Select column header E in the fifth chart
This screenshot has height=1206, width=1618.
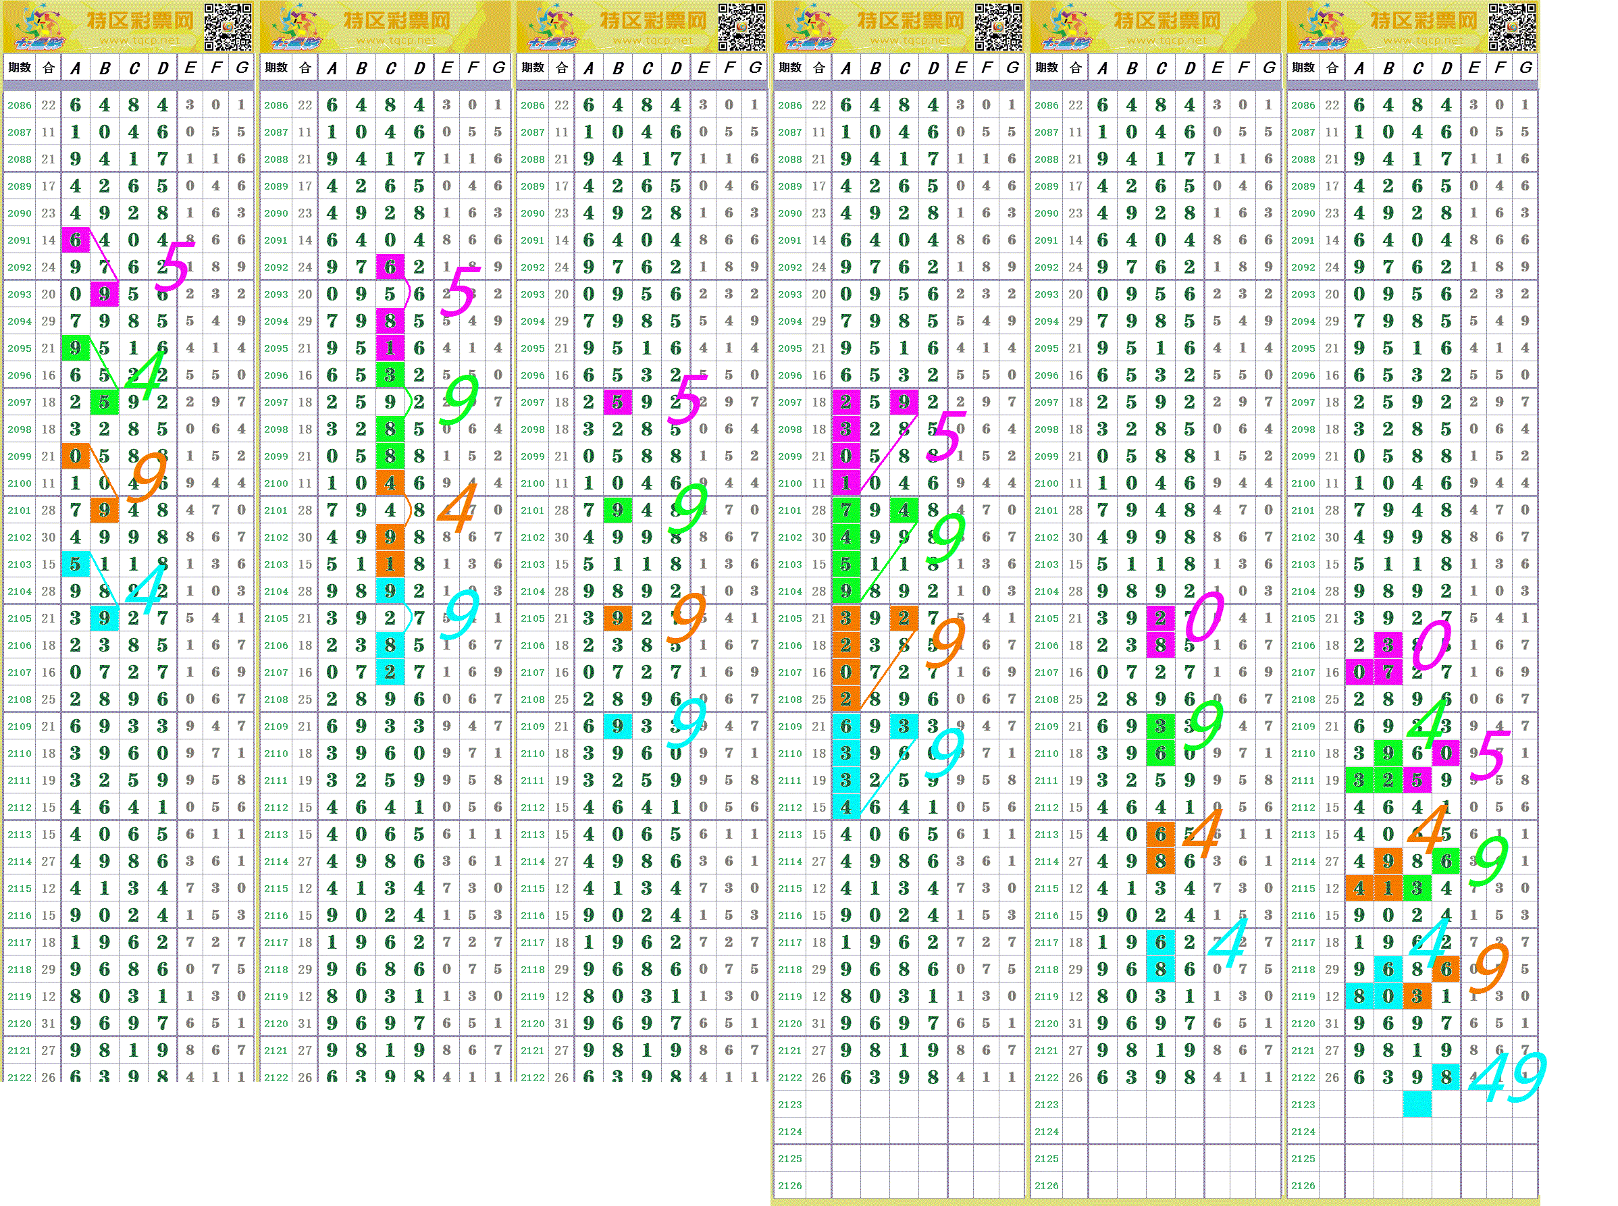pyautogui.click(x=1217, y=68)
